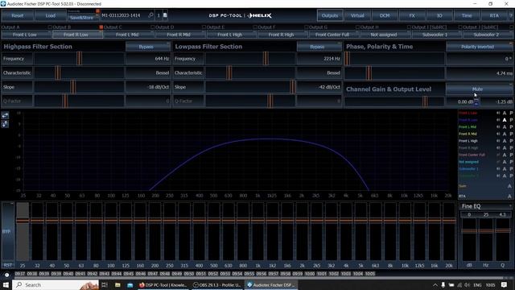
Task: Click the EQ RST reset button
Action: pos(8,265)
